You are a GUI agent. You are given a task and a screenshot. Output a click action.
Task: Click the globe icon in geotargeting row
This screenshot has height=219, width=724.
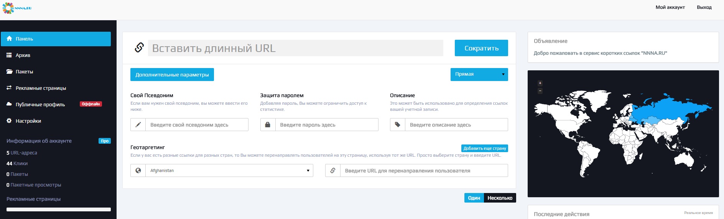(x=138, y=170)
